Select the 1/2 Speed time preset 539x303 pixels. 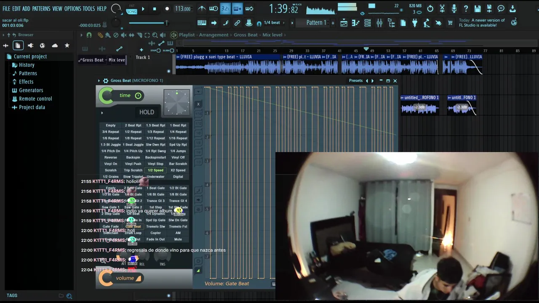pyautogui.click(x=155, y=170)
